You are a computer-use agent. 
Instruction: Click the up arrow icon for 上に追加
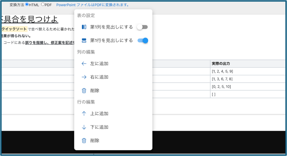[x=84, y=114]
